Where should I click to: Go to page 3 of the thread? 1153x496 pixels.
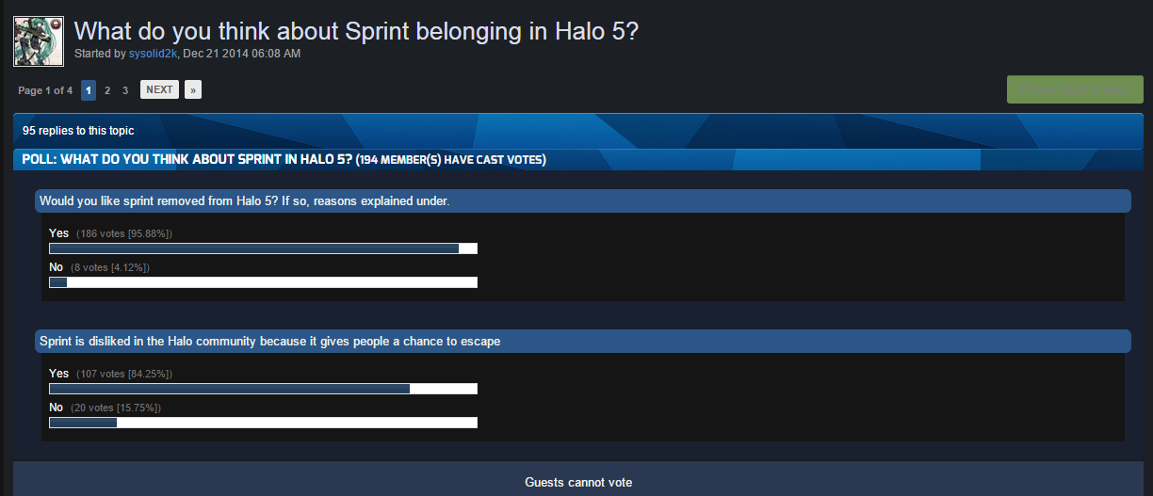125,90
